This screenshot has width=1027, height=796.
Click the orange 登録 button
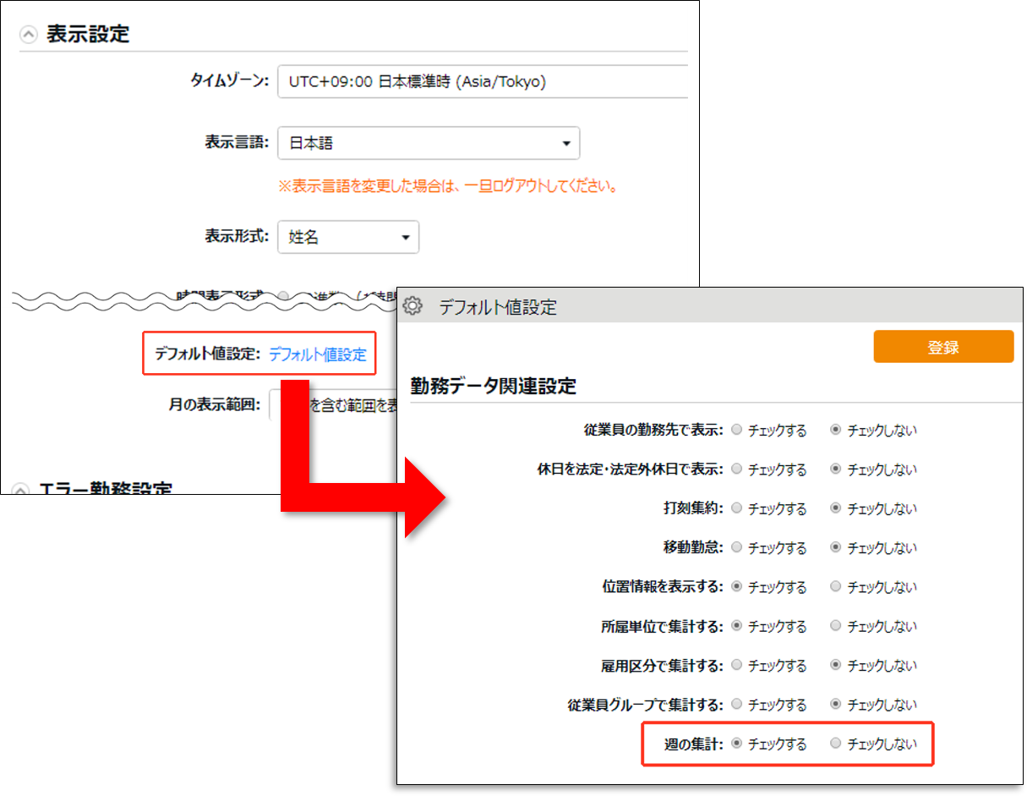(x=942, y=347)
